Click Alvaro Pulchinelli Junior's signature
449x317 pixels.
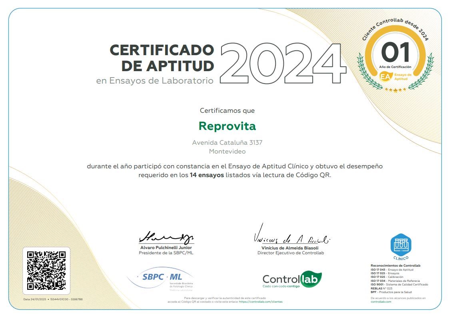point(166,237)
